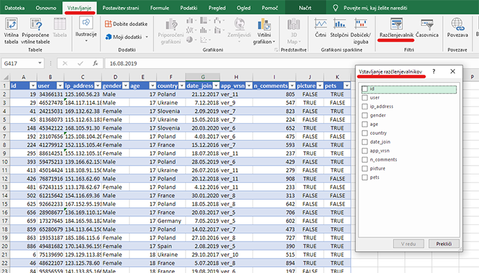Viewport: 479px width, 273px height.
Task: Check the id field checkbox
Action: [x=365, y=89]
